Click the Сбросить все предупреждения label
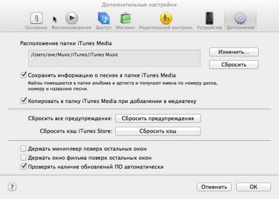279x199 pixels. click(70, 118)
